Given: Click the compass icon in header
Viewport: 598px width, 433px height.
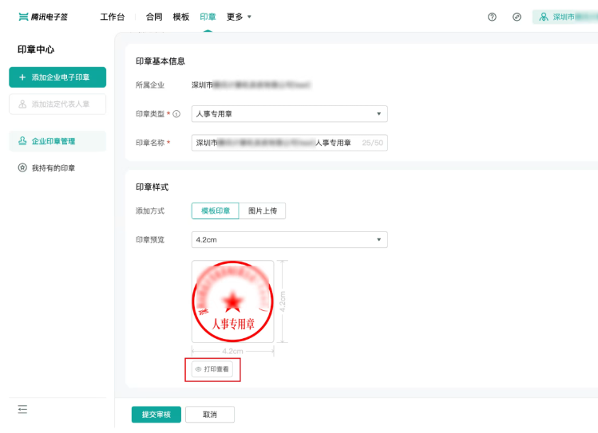Looking at the screenshot, I should pyautogui.click(x=517, y=17).
